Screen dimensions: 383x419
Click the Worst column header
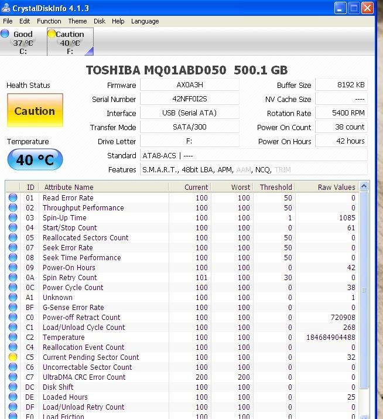[232, 187]
